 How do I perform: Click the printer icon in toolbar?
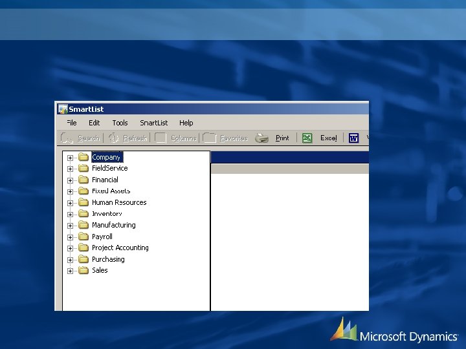point(261,138)
